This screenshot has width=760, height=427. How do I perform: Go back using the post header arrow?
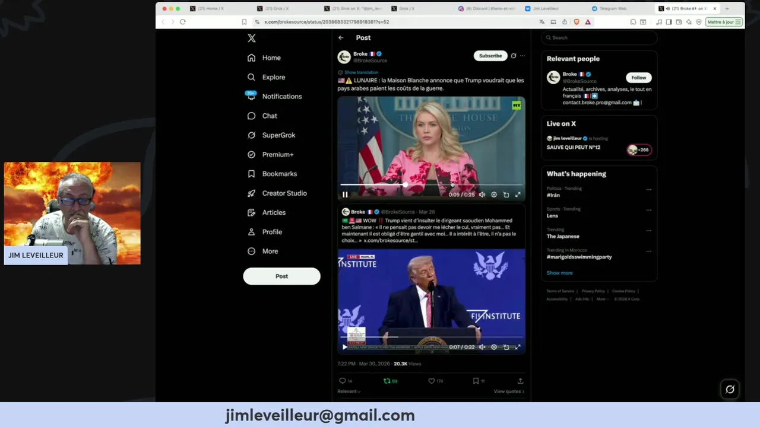341,37
